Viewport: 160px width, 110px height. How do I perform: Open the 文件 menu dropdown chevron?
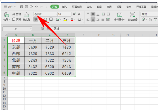(15, 7)
